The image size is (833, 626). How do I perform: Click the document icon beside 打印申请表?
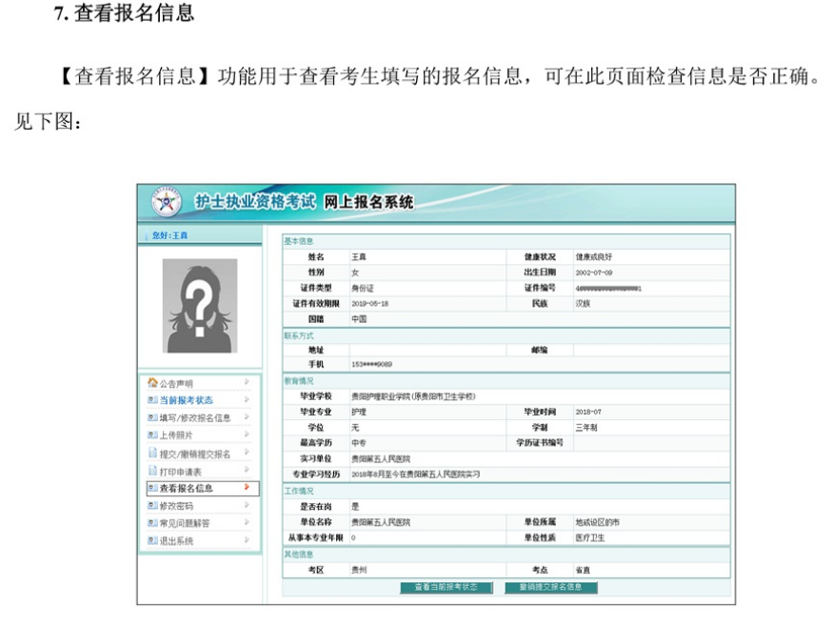(152, 471)
